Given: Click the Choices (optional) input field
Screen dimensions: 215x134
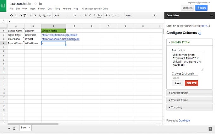Looking at the screenshot, I should [x=185, y=78].
